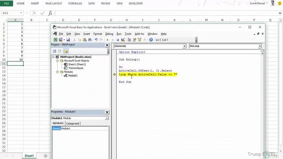Expand the Excel formula bar chevron
Screen dimensions: 283x159
280,13
